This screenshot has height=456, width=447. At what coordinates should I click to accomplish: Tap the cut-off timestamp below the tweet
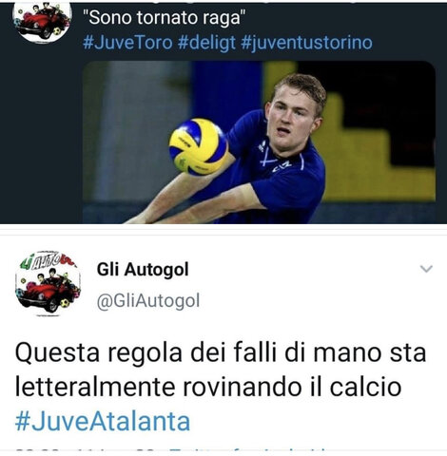(86, 451)
